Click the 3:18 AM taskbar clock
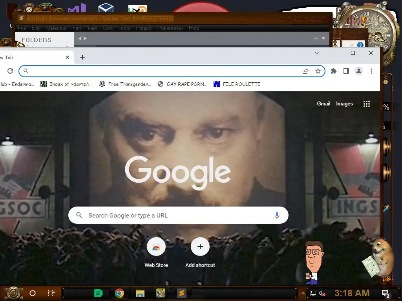Screen dimensions: 402x301 click(352, 293)
